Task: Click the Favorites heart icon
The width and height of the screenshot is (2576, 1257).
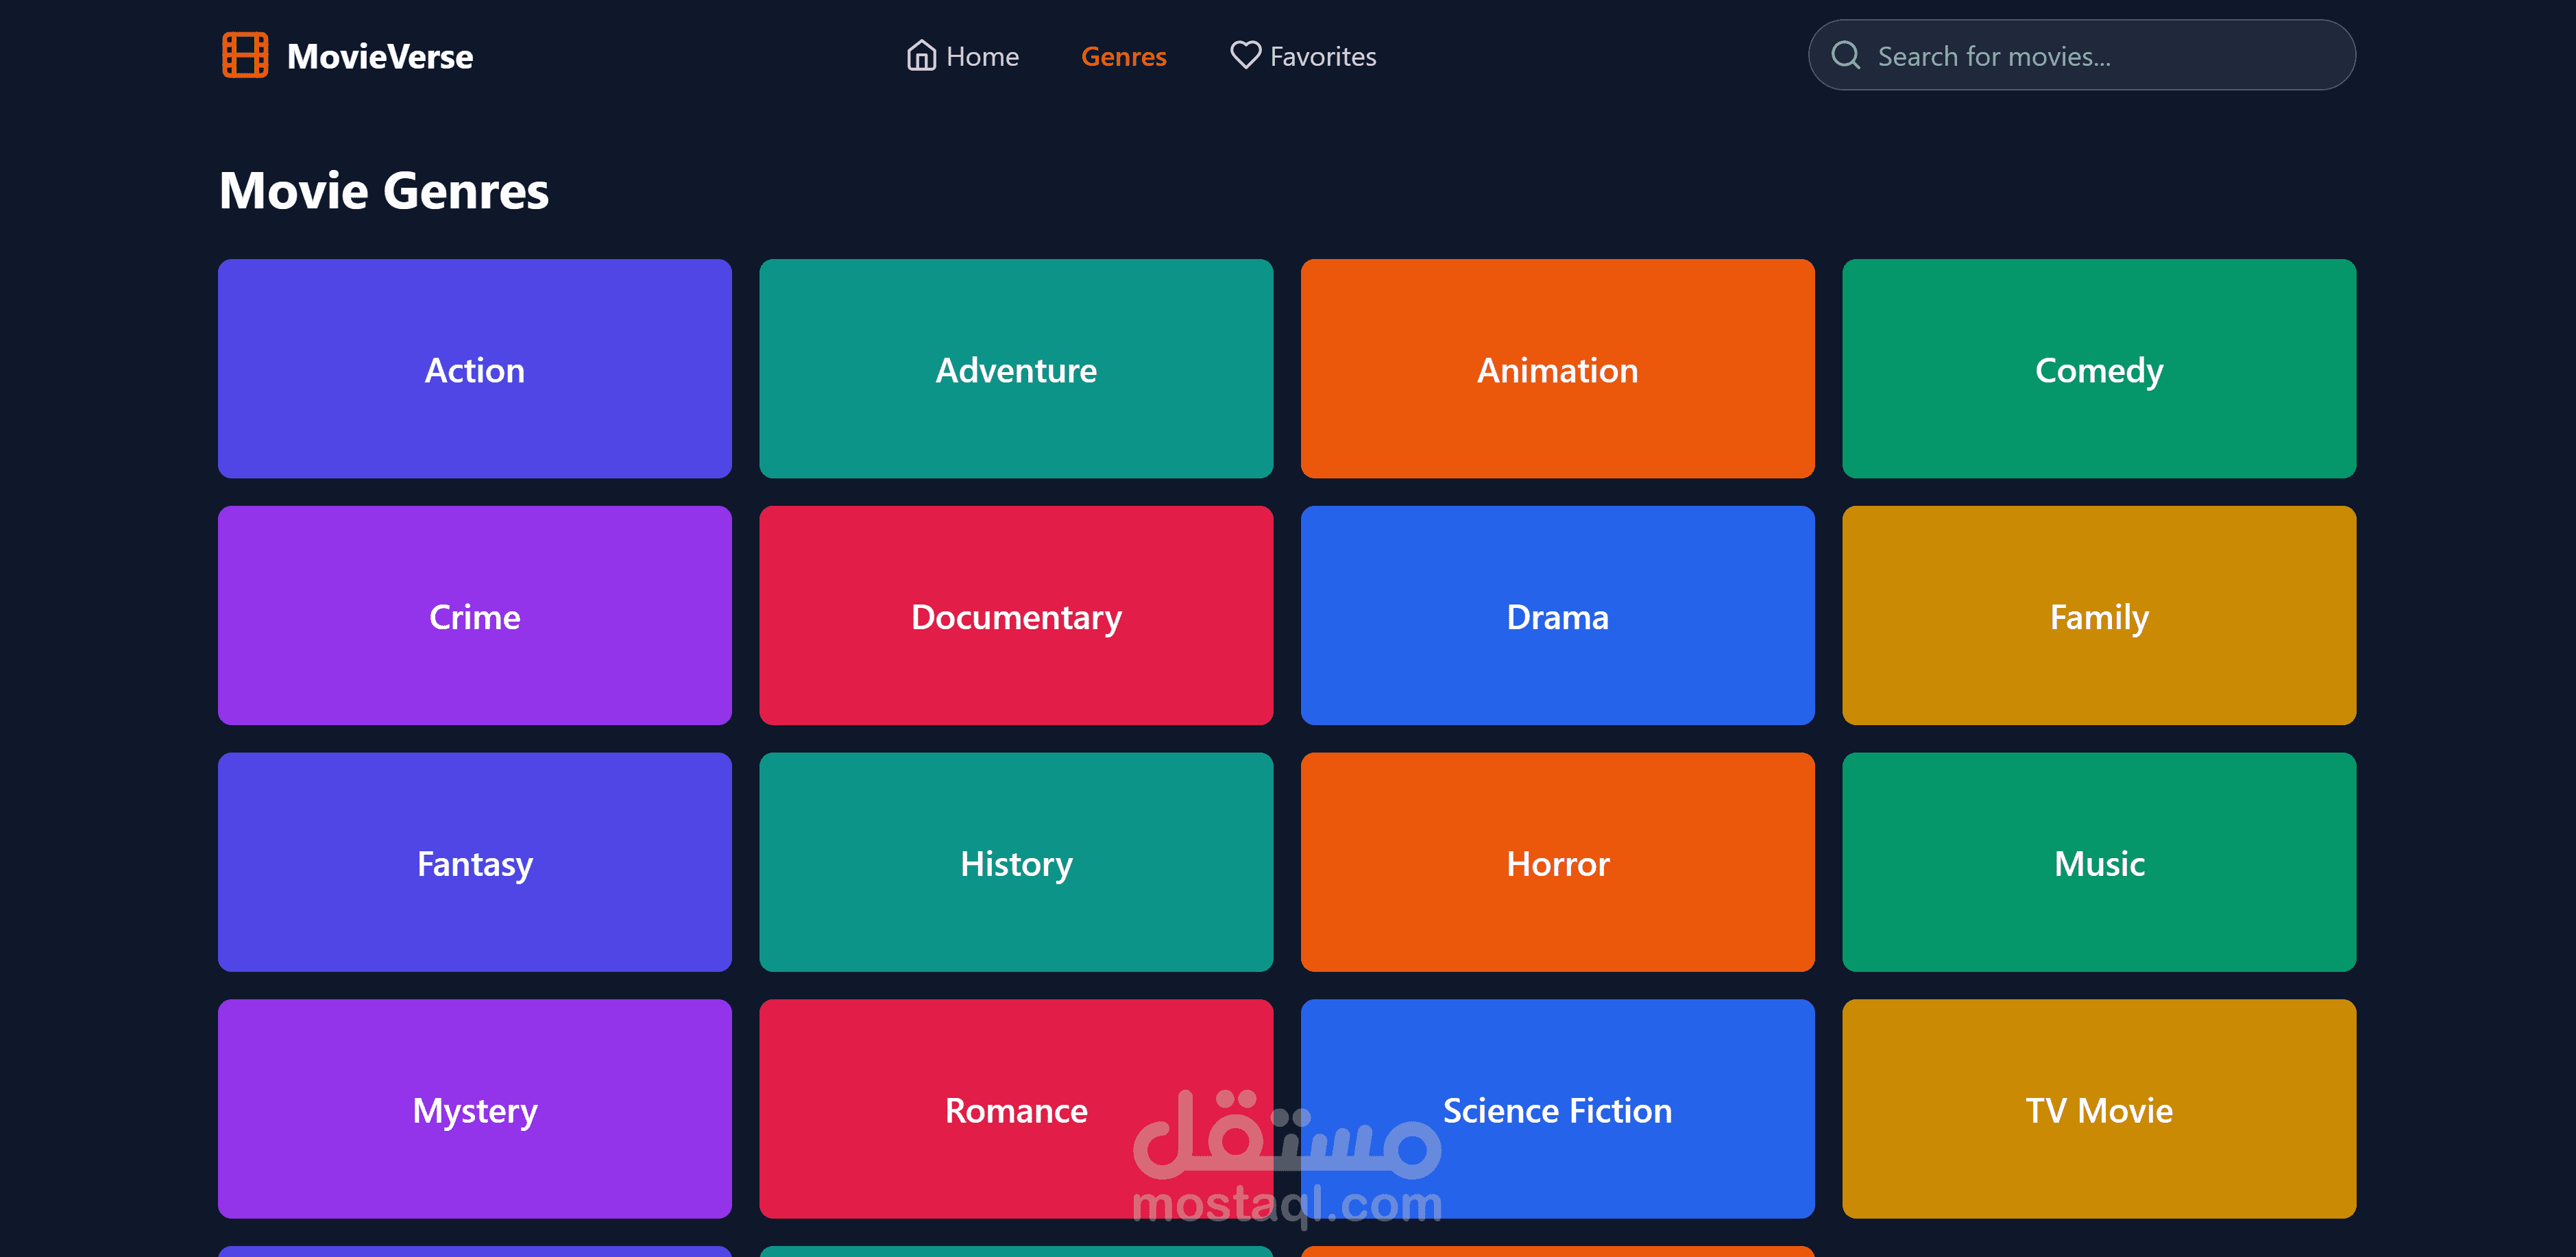Action: 1244,55
